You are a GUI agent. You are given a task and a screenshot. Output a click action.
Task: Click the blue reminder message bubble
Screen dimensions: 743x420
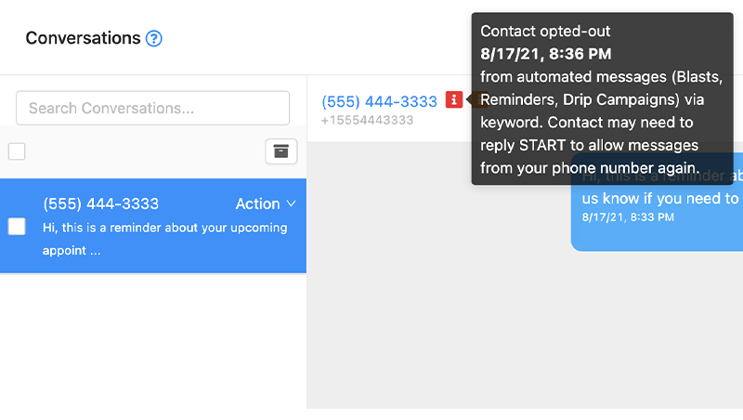(x=657, y=202)
